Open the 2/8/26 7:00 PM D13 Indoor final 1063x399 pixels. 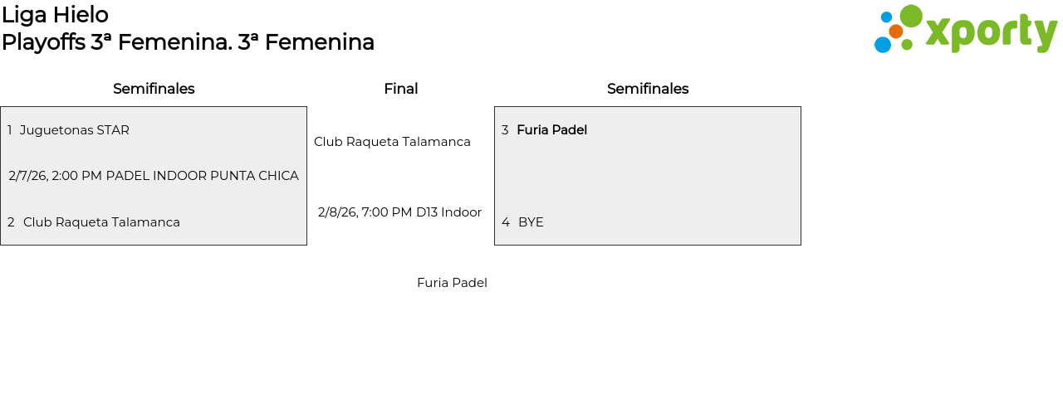click(x=399, y=212)
